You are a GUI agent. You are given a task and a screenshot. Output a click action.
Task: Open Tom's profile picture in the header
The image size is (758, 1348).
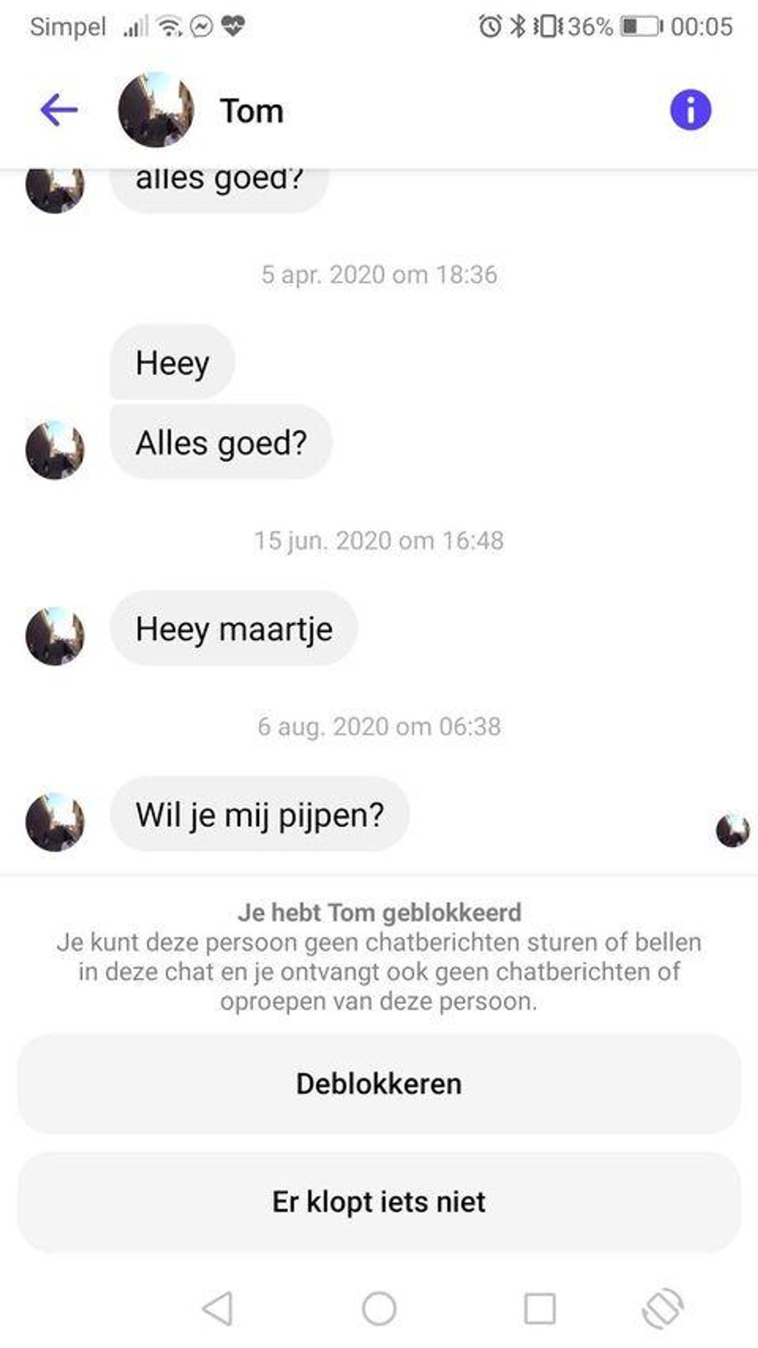[156, 110]
